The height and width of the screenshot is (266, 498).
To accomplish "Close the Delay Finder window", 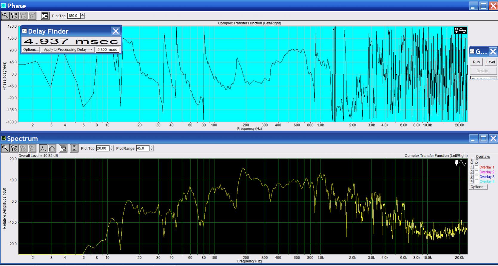I will 116,31.
